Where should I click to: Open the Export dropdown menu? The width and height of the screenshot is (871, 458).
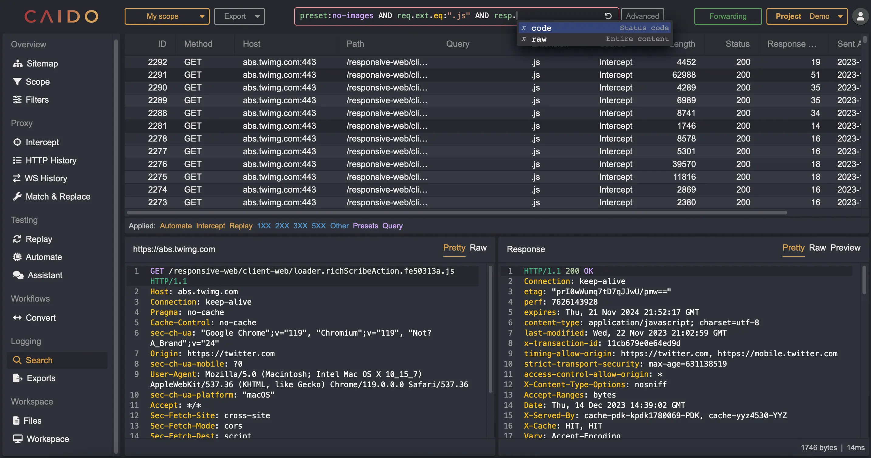pos(240,15)
